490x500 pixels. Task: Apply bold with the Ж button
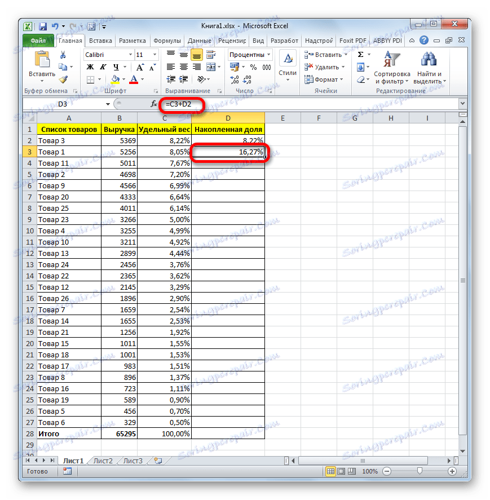point(90,67)
